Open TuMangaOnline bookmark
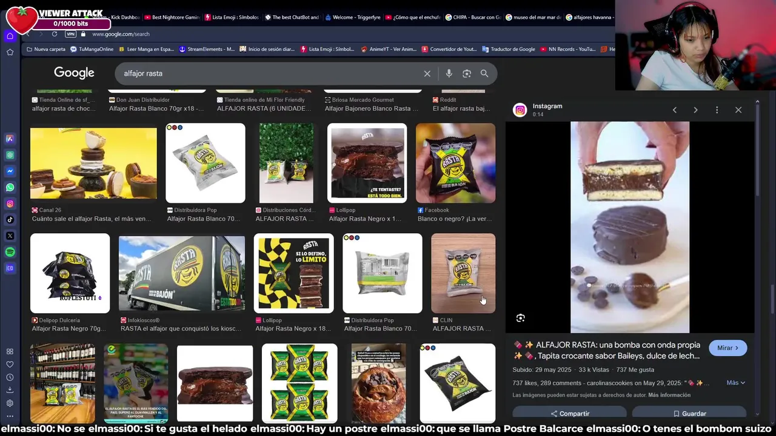This screenshot has height=436, width=776. tap(92, 49)
